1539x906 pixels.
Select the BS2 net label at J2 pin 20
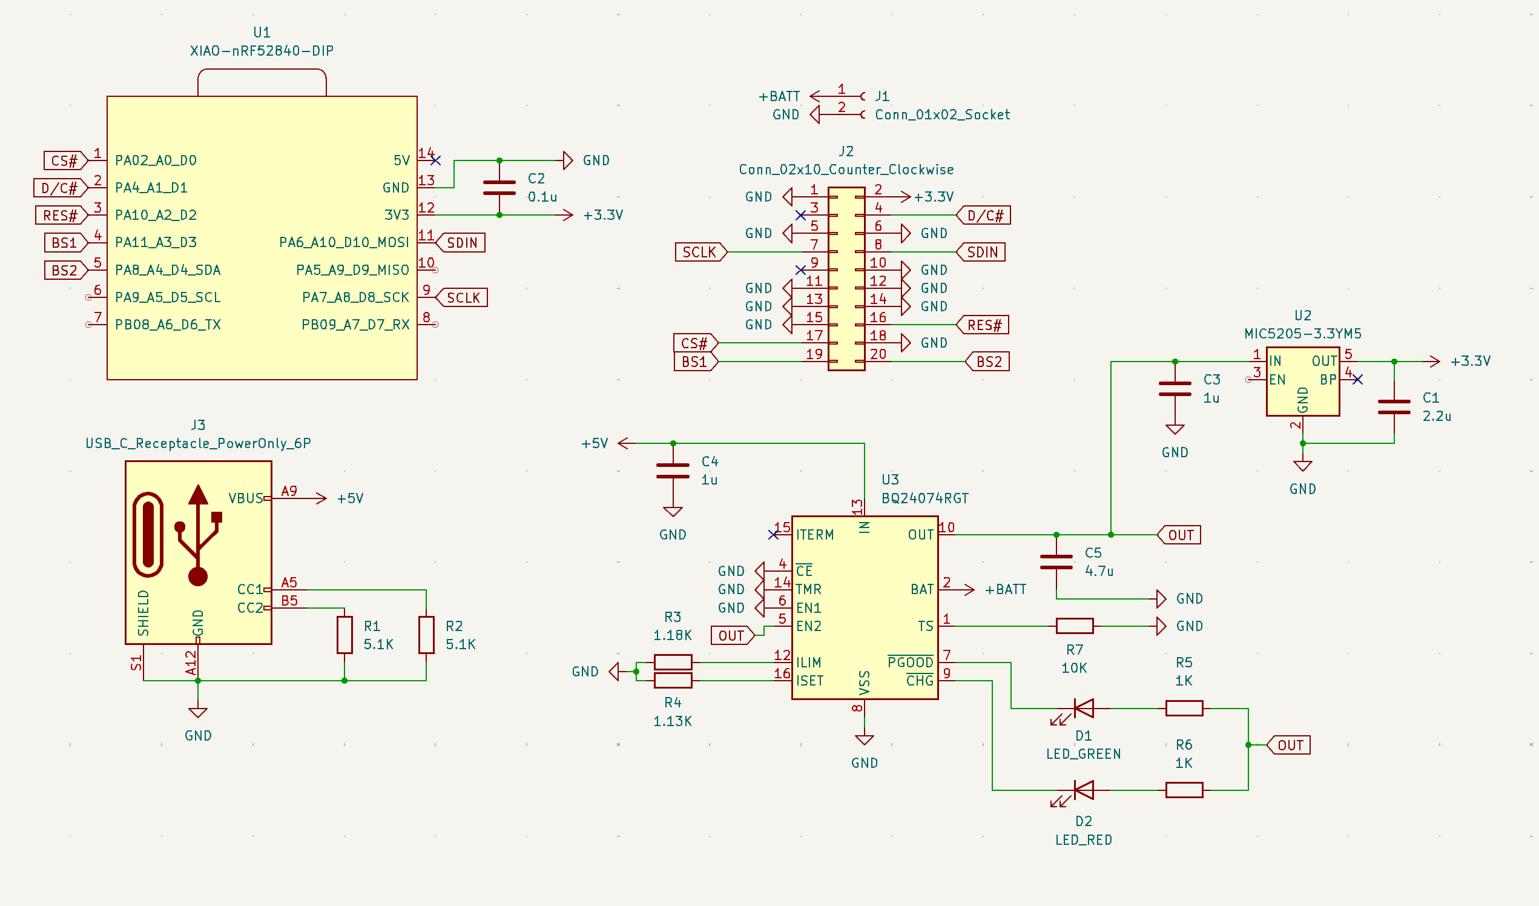click(987, 362)
